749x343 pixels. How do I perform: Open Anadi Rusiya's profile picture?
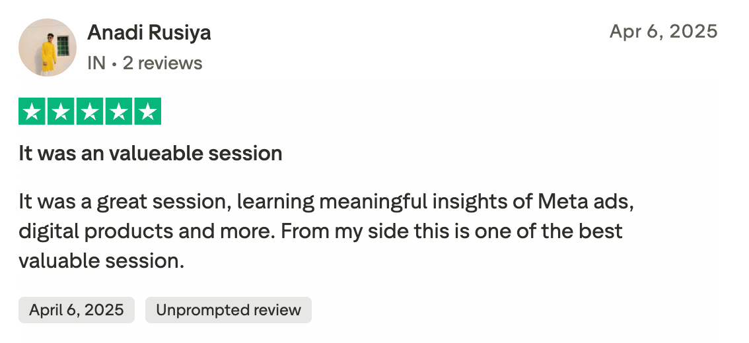[x=48, y=47]
